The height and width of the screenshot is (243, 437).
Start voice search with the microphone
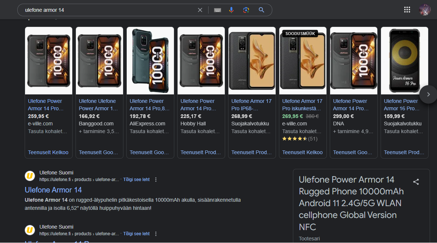click(x=231, y=10)
